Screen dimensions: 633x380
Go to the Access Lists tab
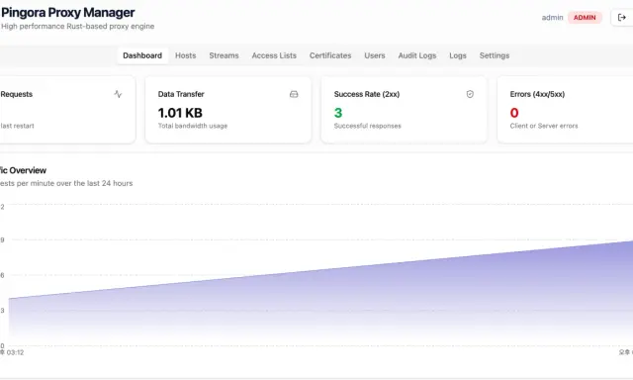click(274, 55)
